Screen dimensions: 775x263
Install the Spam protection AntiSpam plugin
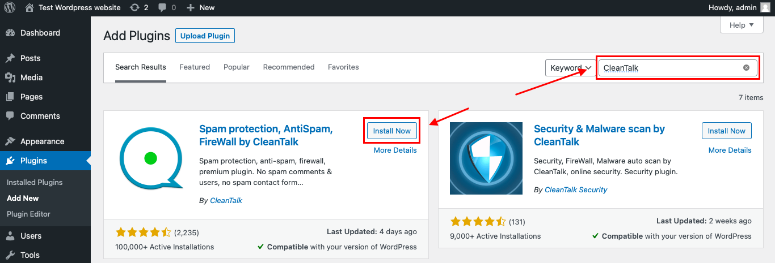pyautogui.click(x=391, y=131)
